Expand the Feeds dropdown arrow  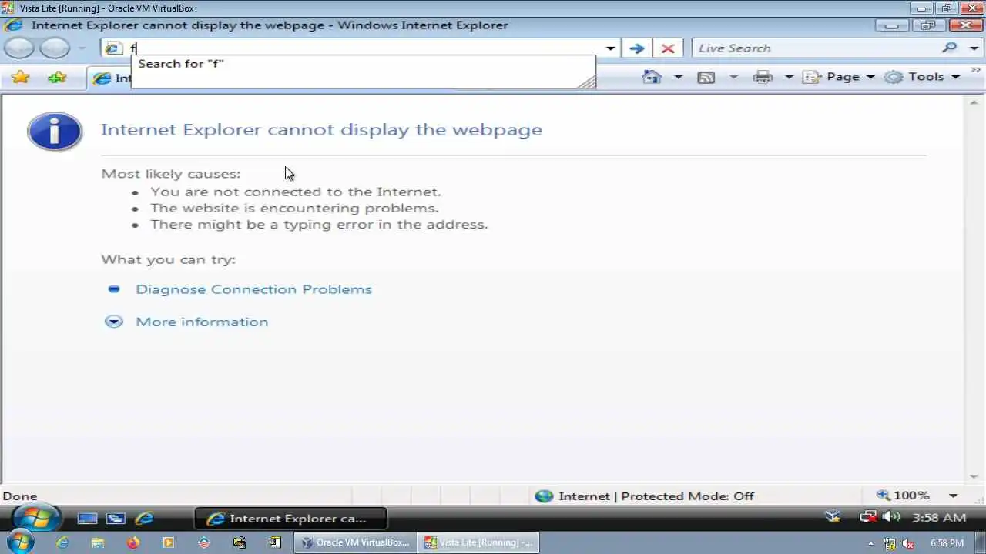[x=733, y=77]
